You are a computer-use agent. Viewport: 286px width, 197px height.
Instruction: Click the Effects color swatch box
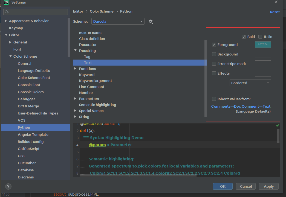click(263, 73)
